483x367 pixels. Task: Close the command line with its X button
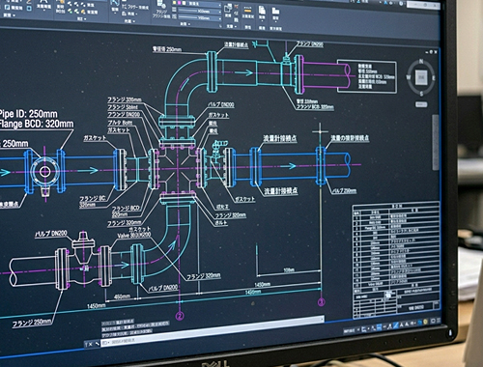[90, 344]
